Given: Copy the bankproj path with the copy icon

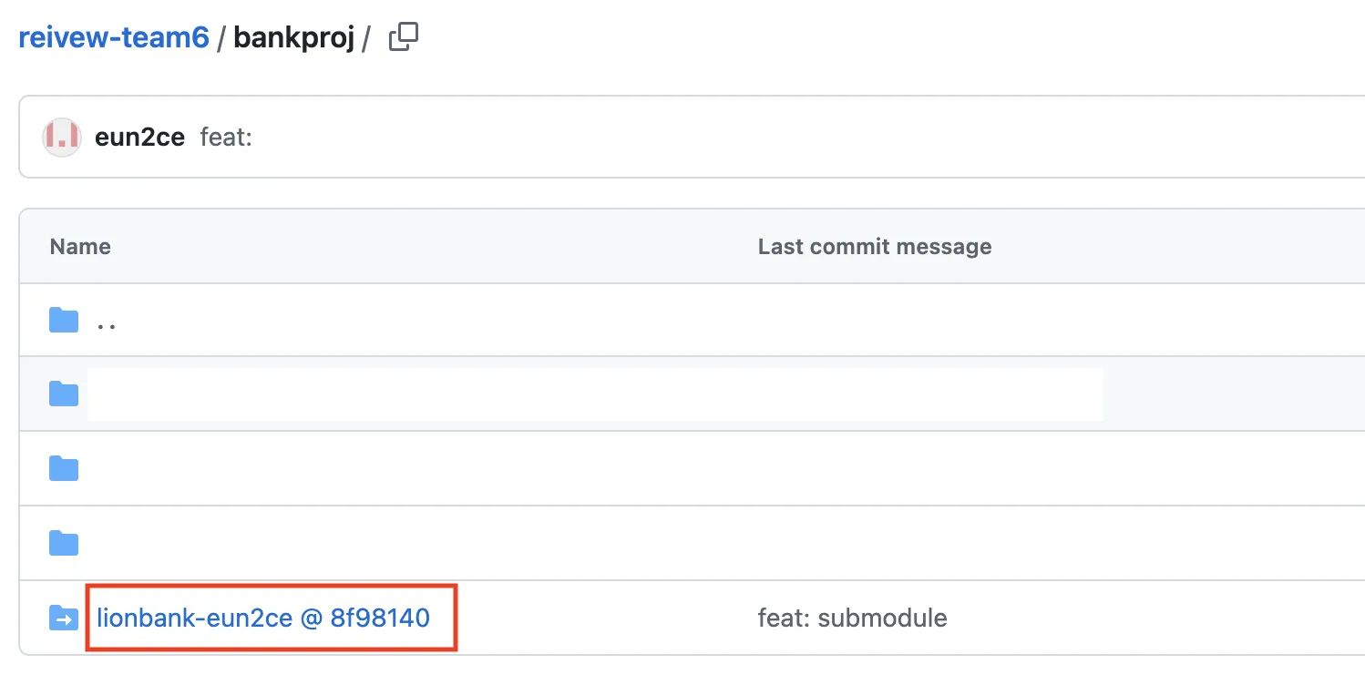Looking at the screenshot, I should coord(403,37).
